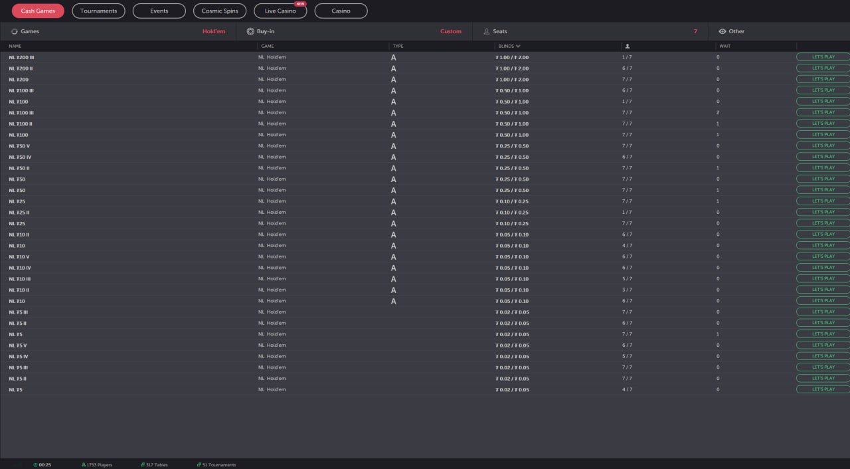The height and width of the screenshot is (469, 850).
Task: Open the Custom buy-in dropdown
Action: 450,31
